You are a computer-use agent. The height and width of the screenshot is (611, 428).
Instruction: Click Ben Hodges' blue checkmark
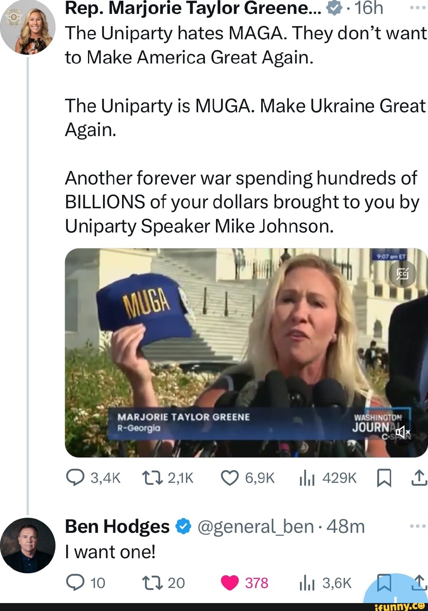click(183, 527)
